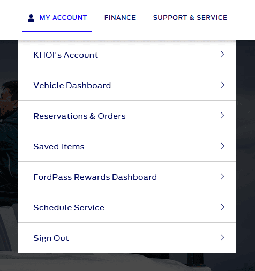Go to KHOI's Account
The width and height of the screenshot is (255, 271).
pos(127,55)
